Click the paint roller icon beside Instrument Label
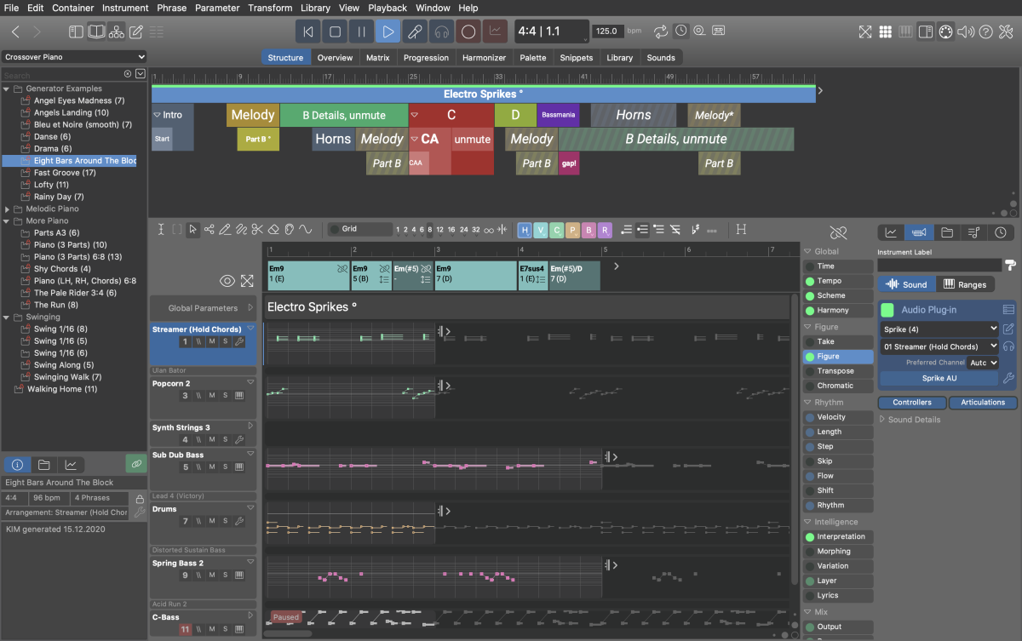The width and height of the screenshot is (1022, 641). (x=1010, y=265)
